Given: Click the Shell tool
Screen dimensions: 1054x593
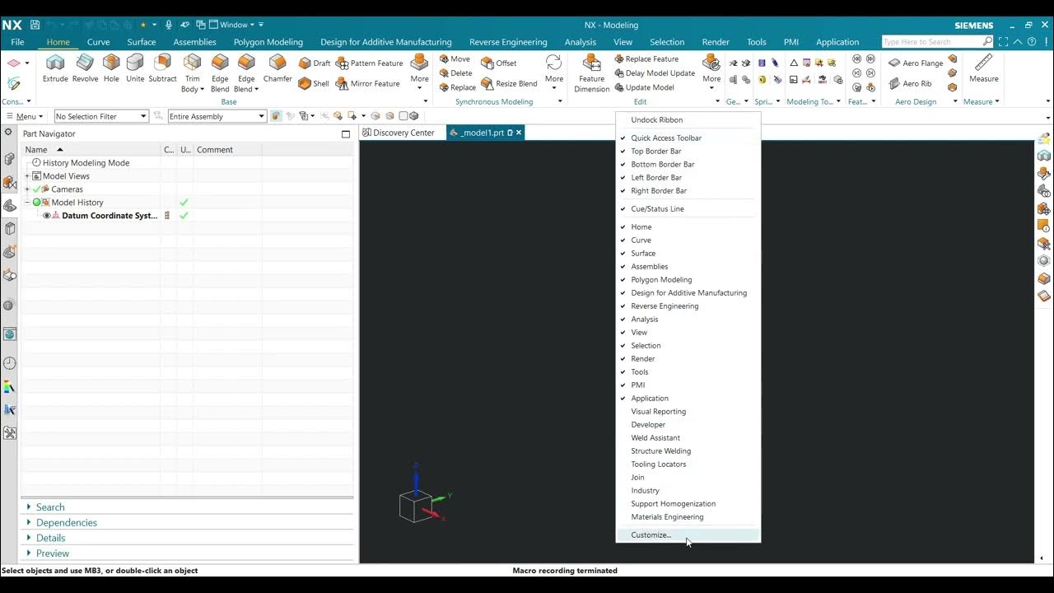Looking at the screenshot, I should pos(314,83).
